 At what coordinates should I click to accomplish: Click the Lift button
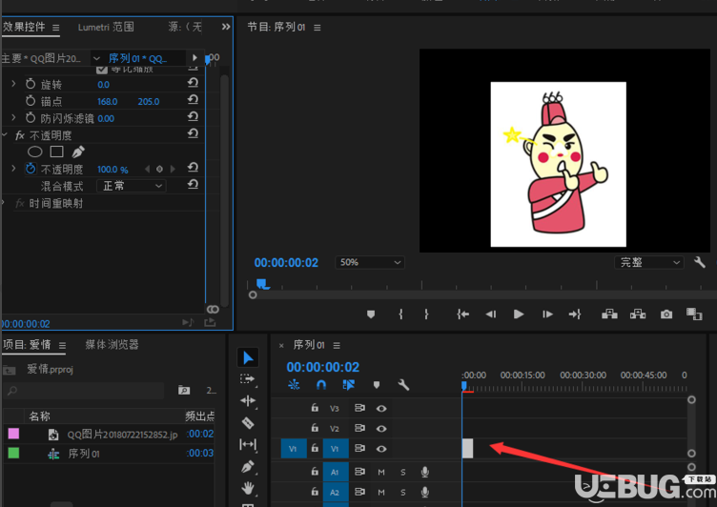pyautogui.click(x=609, y=314)
